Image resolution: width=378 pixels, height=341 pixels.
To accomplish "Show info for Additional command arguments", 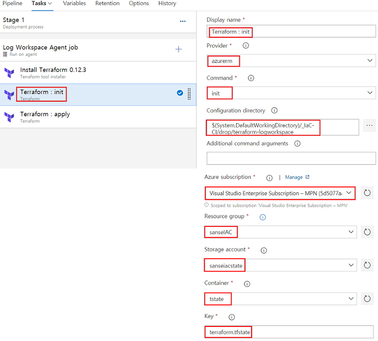I will coord(297,144).
